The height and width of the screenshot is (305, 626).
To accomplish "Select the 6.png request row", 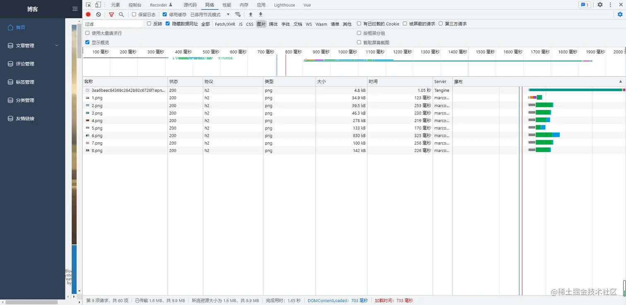I will pos(354,136).
